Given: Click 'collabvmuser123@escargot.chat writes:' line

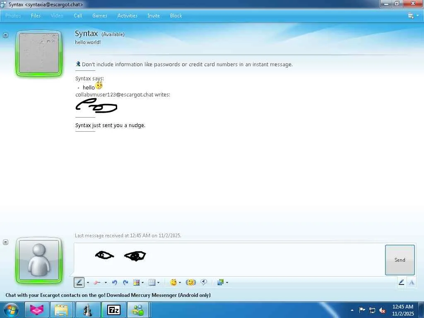Looking at the screenshot, I should 123,95.
